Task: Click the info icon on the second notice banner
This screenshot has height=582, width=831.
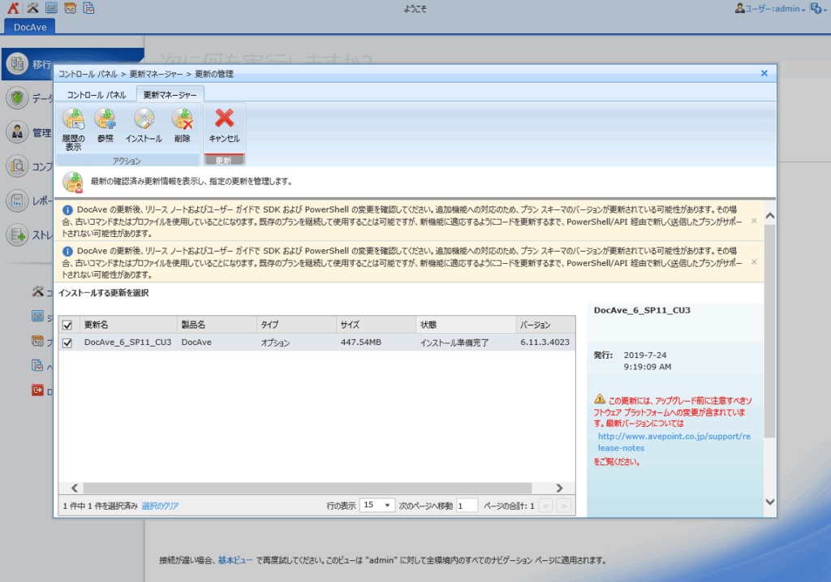Action: 67,252
